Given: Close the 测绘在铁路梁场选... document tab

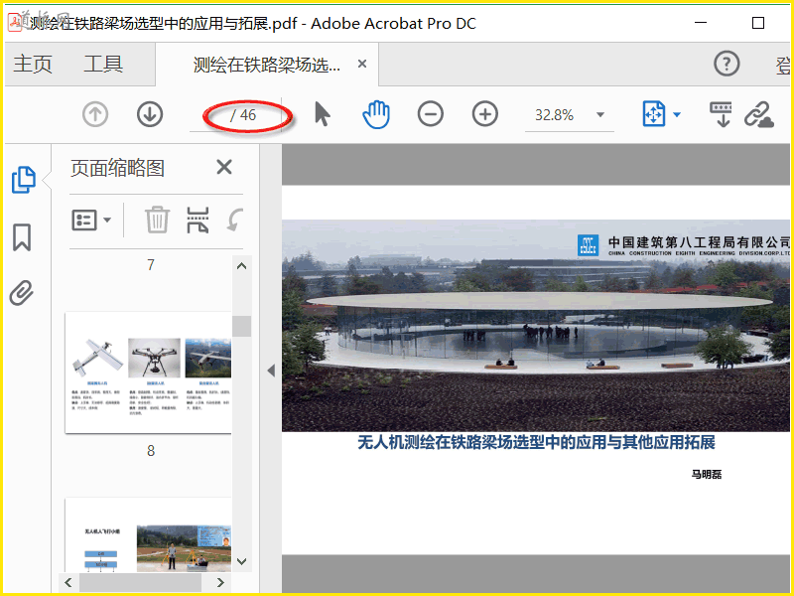Looking at the screenshot, I should pyautogui.click(x=362, y=64).
